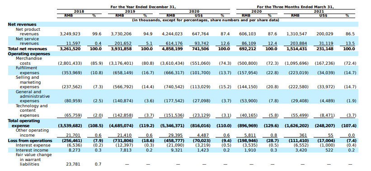Select other operating income value 21,701
This screenshot has height=171, width=371.
click(73, 135)
